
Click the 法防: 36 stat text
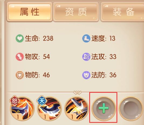coord(104,75)
